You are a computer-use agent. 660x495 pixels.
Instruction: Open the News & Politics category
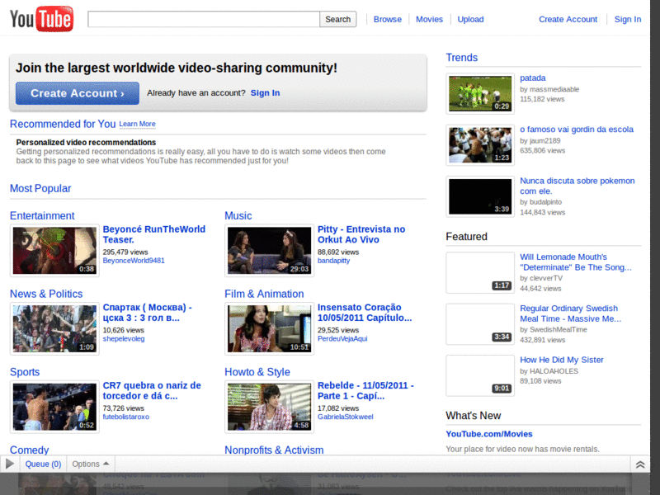point(46,294)
